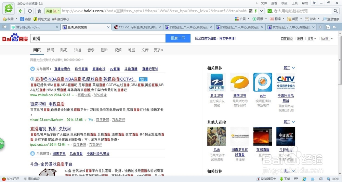Open the 更多» search categories

[x=159, y=50]
